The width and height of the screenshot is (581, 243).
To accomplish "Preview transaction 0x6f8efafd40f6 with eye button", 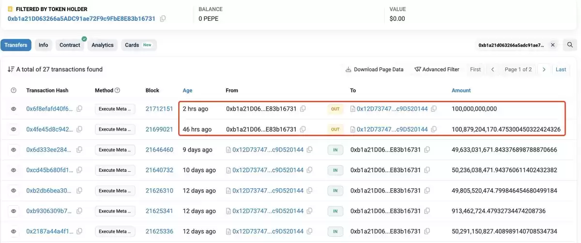I will (x=14, y=109).
